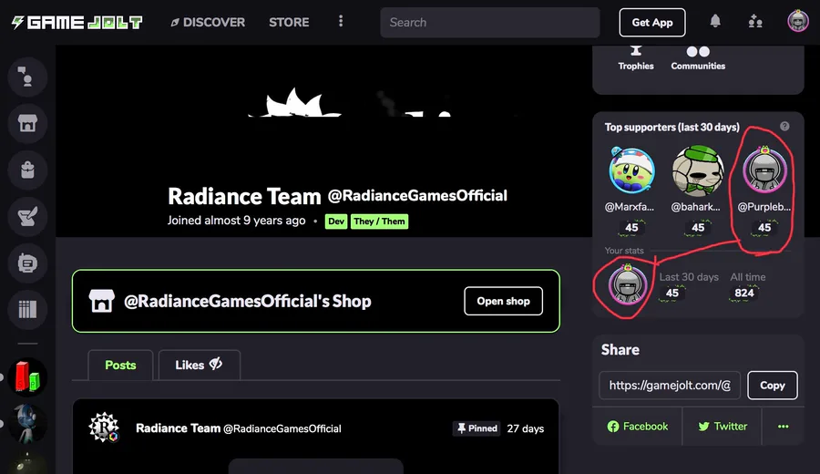Click the They / Them pronoun tag
The width and height of the screenshot is (820, 474).
tap(379, 222)
